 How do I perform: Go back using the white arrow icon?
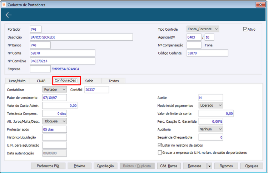coord(8,15)
